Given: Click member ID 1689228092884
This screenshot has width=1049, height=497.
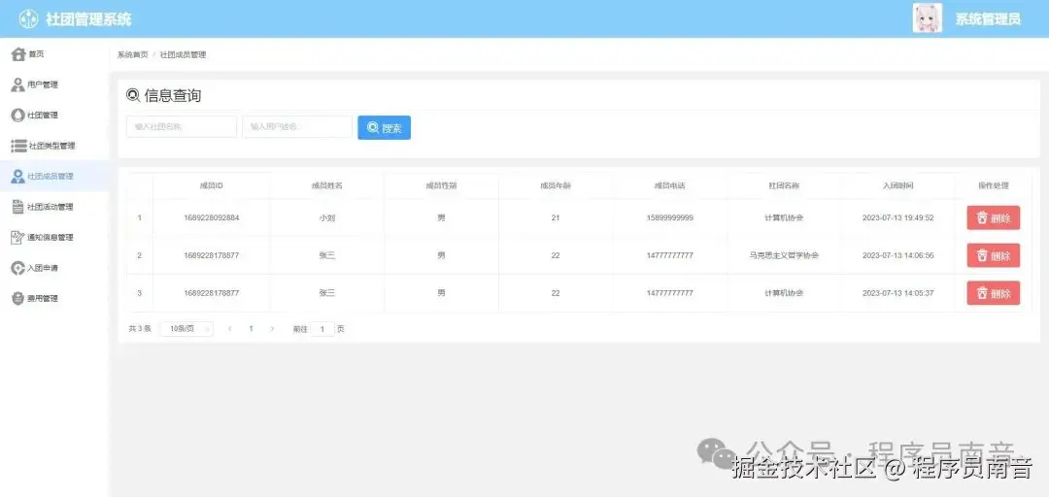Looking at the screenshot, I should [x=212, y=218].
